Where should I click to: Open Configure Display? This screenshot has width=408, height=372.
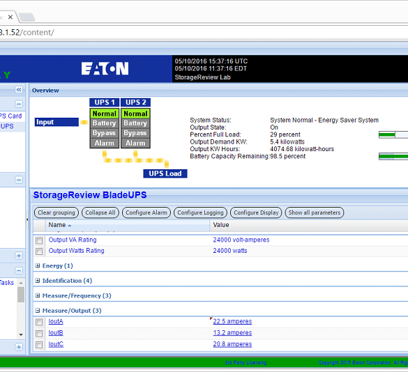pyautogui.click(x=256, y=212)
